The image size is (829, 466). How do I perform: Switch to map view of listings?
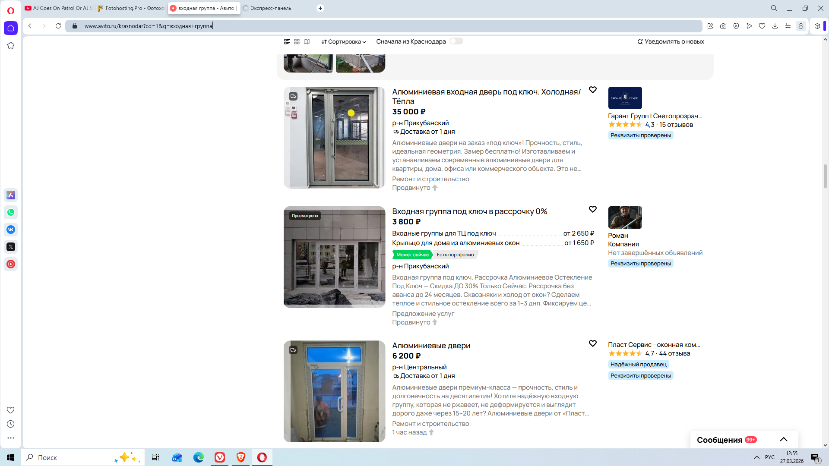(307, 41)
